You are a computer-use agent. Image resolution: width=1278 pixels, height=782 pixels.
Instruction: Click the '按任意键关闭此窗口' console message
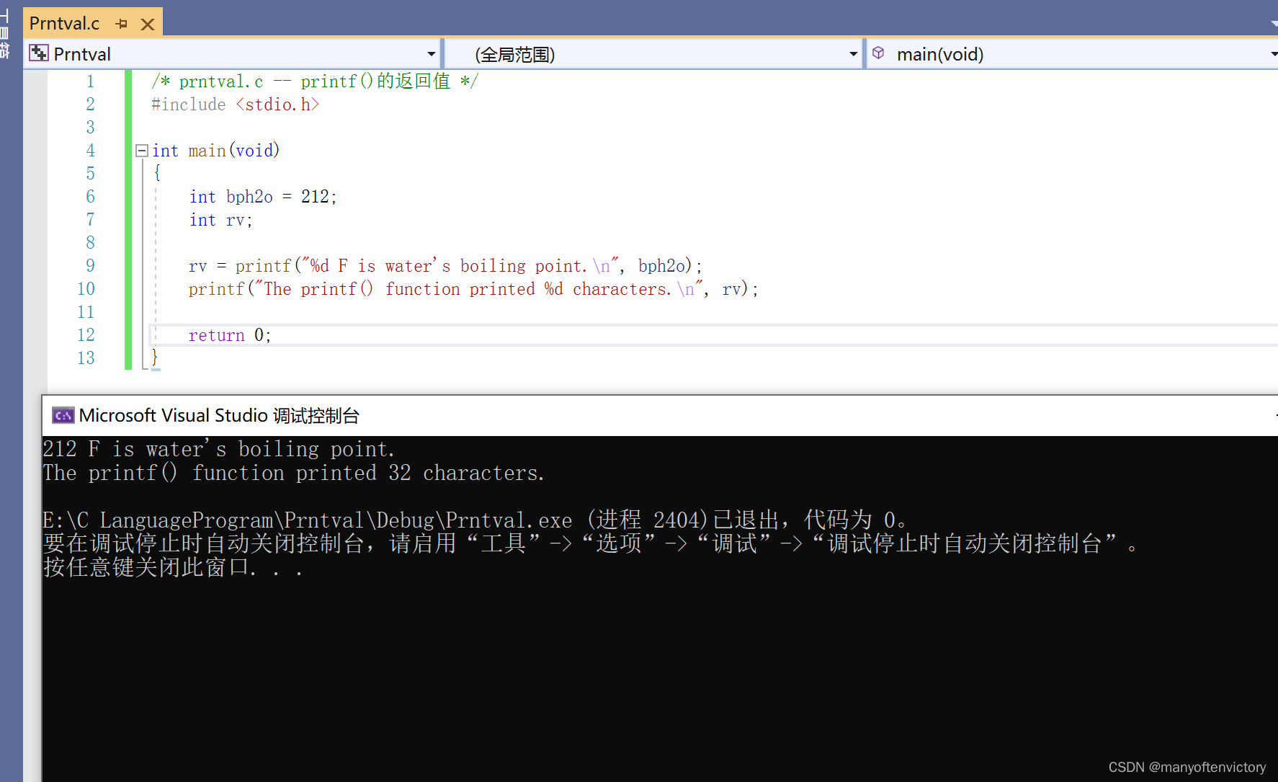[x=173, y=567]
